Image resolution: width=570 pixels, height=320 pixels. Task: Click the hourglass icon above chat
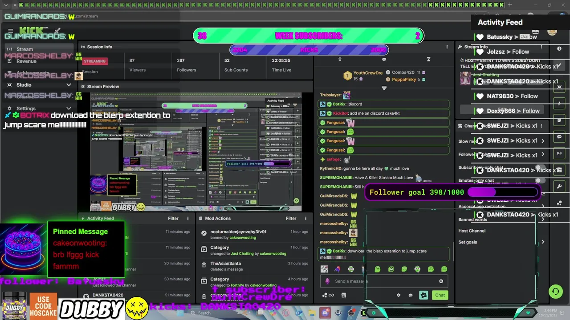(x=428, y=59)
